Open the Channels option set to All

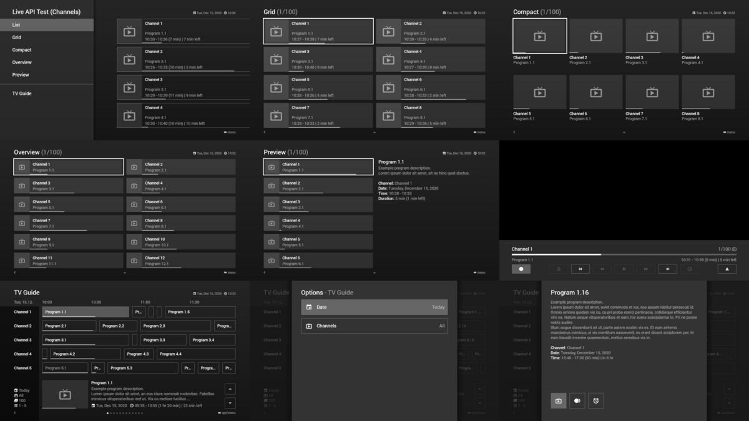click(x=374, y=326)
